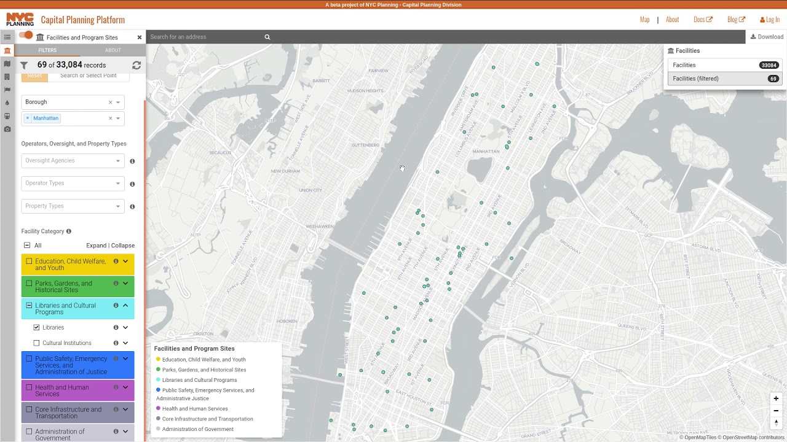
Task: Click the water drop icon in sidebar
Action: click(x=7, y=103)
